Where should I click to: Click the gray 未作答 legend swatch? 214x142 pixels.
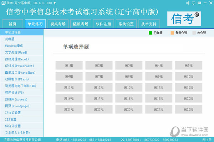point(194,33)
